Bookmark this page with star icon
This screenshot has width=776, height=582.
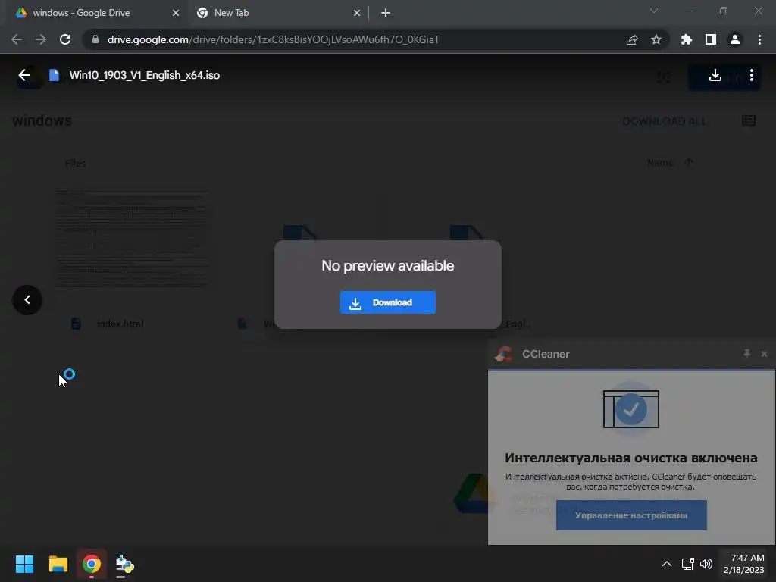click(656, 39)
